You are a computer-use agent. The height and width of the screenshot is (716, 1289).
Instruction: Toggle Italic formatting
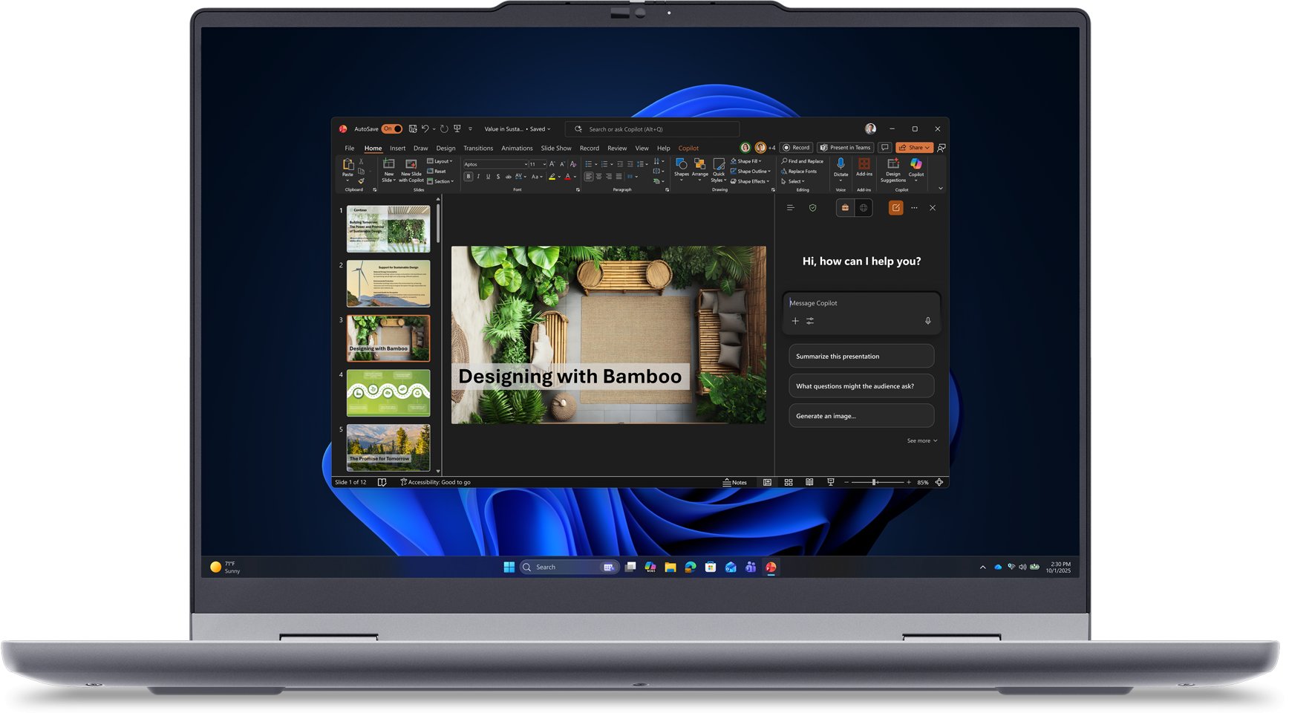pyautogui.click(x=478, y=177)
